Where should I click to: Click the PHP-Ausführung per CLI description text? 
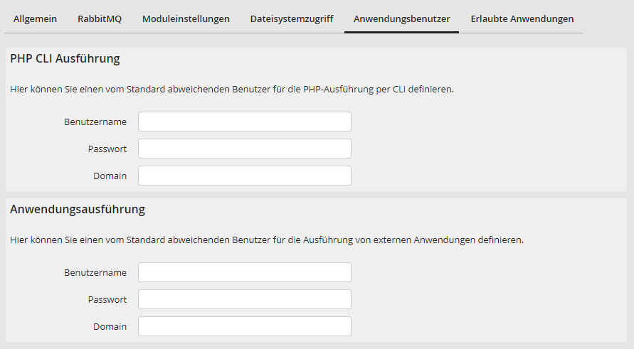tap(232, 90)
